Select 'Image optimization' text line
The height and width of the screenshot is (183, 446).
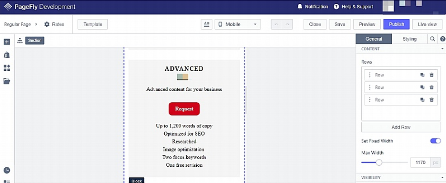(184, 149)
